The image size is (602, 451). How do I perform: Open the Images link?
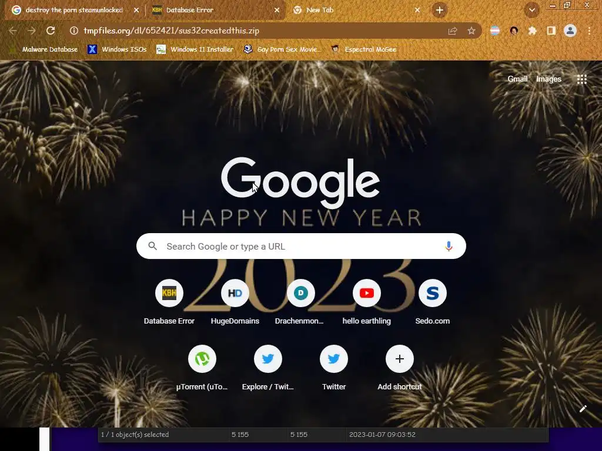[549, 79]
